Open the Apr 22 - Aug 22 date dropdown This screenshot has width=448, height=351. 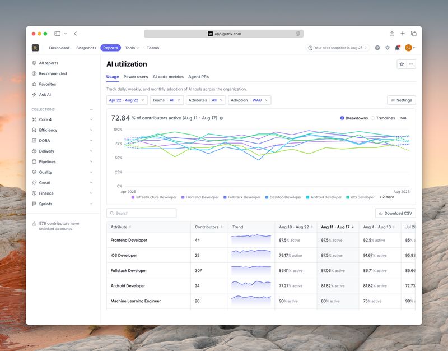click(127, 100)
